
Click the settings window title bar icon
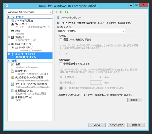6,6
